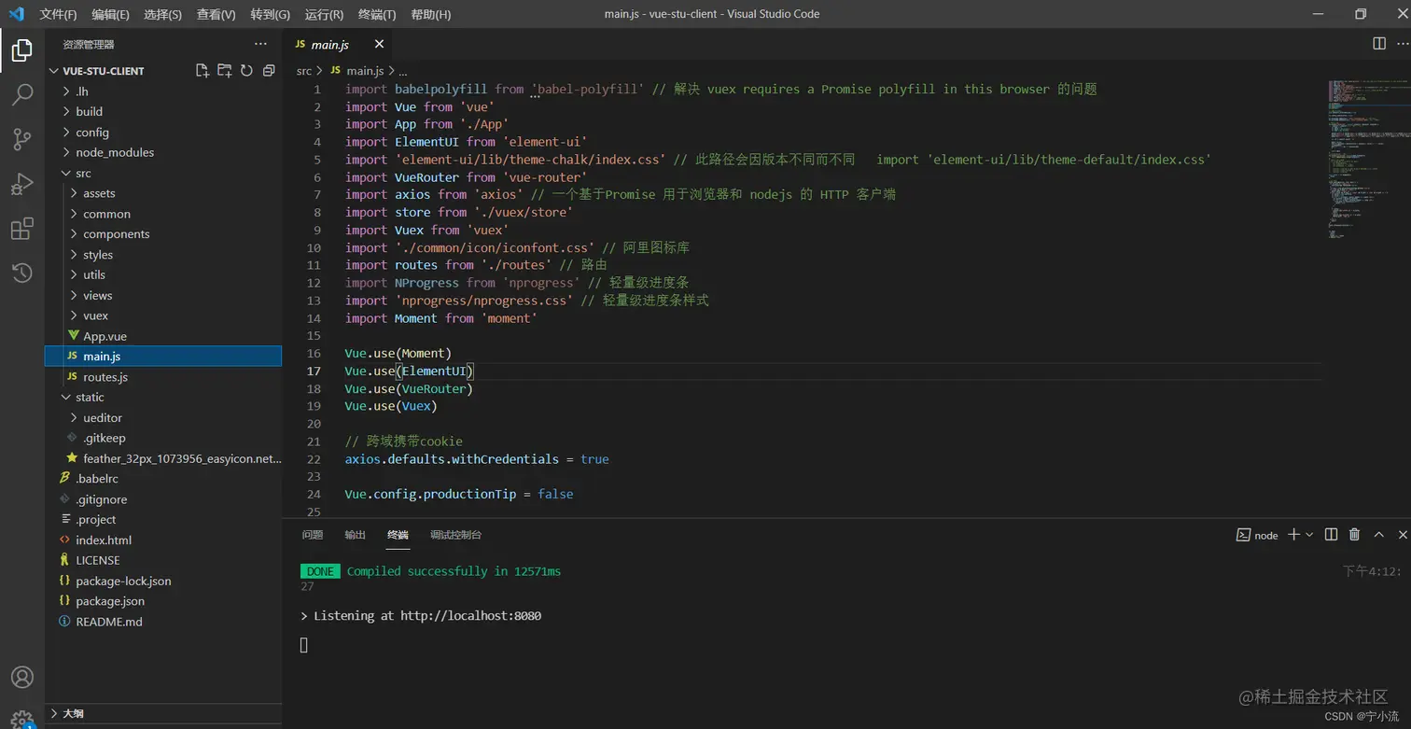Click the http://localhost:8080 link in terminal
The width and height of the screenshot is (1411, 729).
[471, 616]
